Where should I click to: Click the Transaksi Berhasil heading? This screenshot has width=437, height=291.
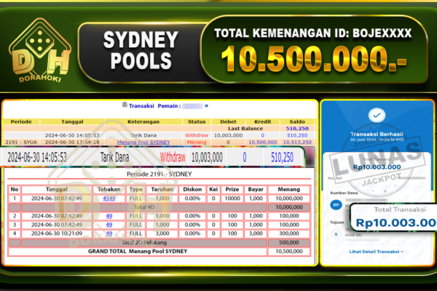tap(377, 134)
